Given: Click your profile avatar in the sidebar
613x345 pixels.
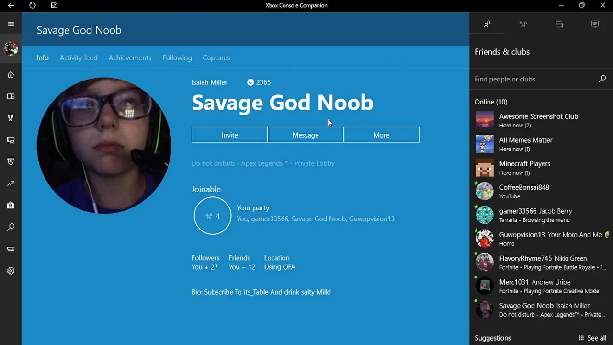Looking at the screenshot, I should 11,48.
